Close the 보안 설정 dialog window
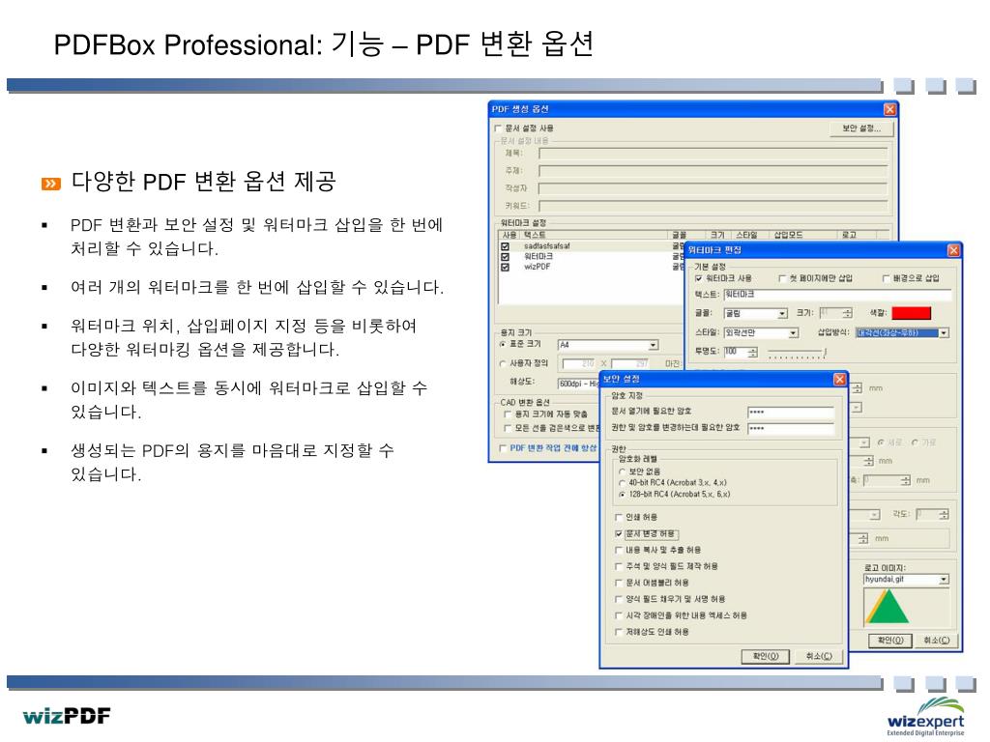Image resolution: width=990 pixels, height=742 pixels. point(839,379)
